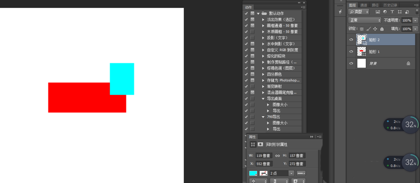This screenshot has width=420, height=183.
Task: Select the type layer filter icon
Action: [392, 12]
